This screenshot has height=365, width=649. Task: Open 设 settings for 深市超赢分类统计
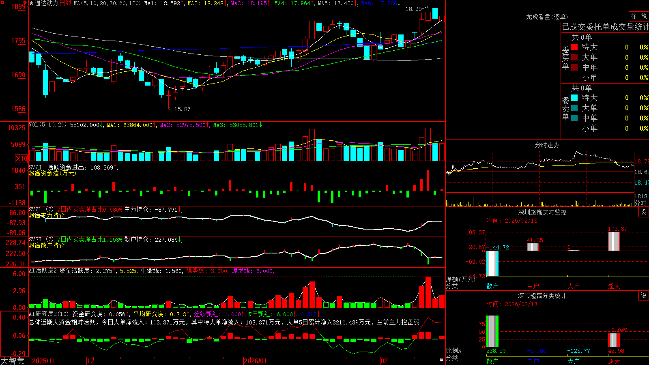pos(644,296)
